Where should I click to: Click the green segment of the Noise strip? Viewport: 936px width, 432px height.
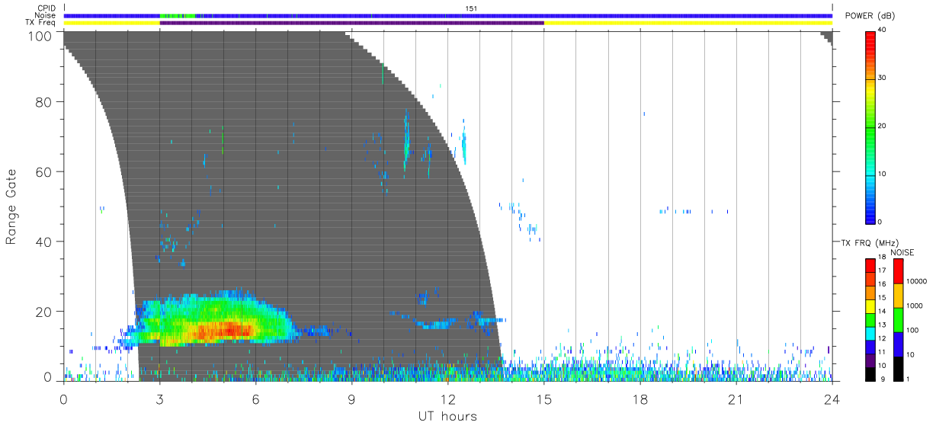point(177,15)
